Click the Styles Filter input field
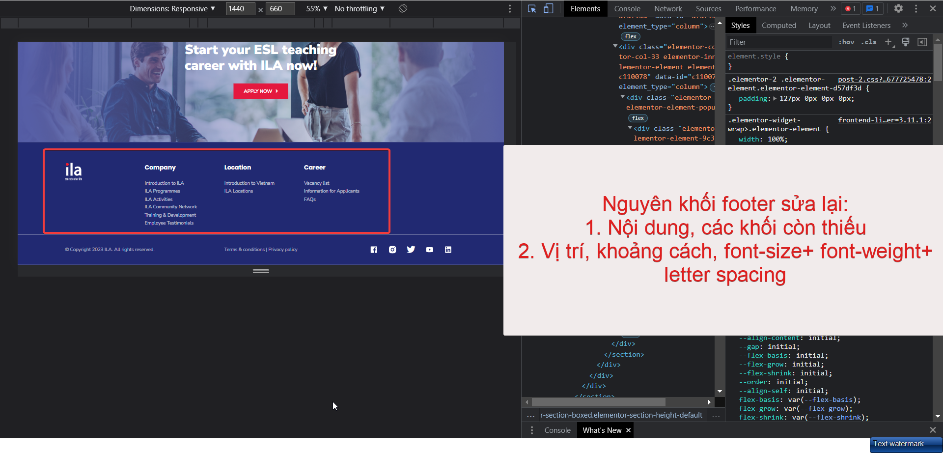The image size is (943, 453). coord(780,42)
